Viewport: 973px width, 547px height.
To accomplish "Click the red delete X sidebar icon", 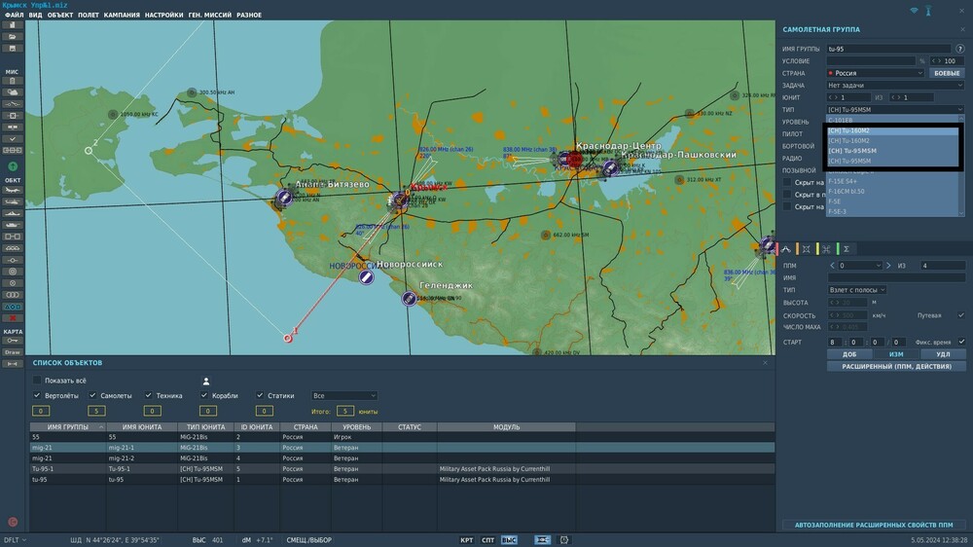I will click(x=13, y=318).
